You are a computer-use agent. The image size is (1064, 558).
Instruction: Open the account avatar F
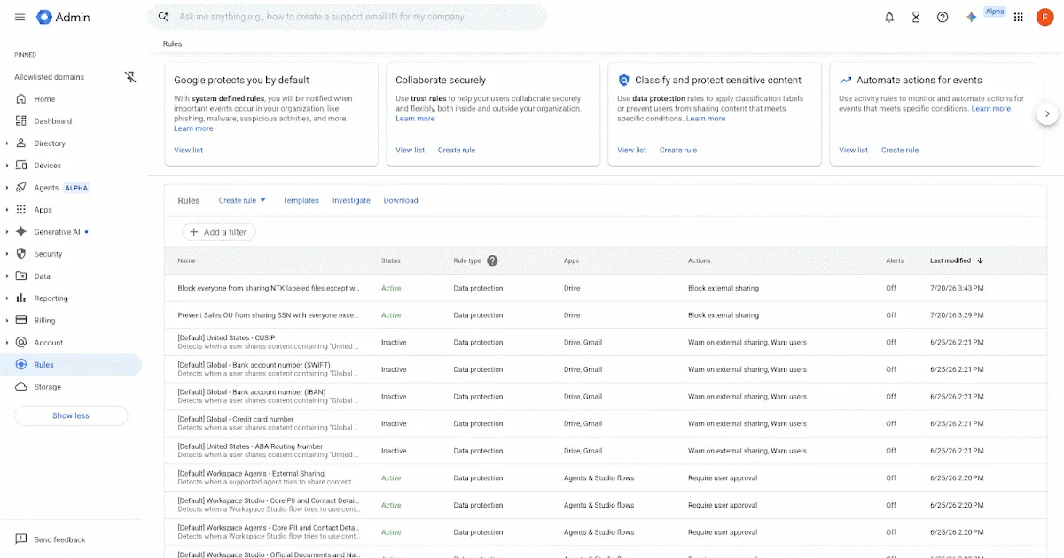point(1044,17)
